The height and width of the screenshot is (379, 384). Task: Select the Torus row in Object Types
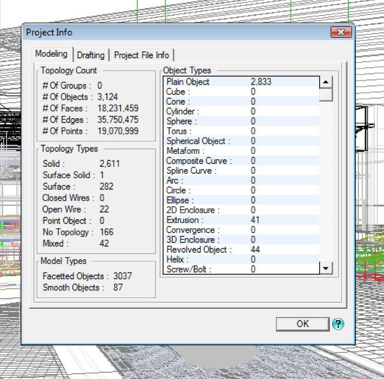point(241,131)
